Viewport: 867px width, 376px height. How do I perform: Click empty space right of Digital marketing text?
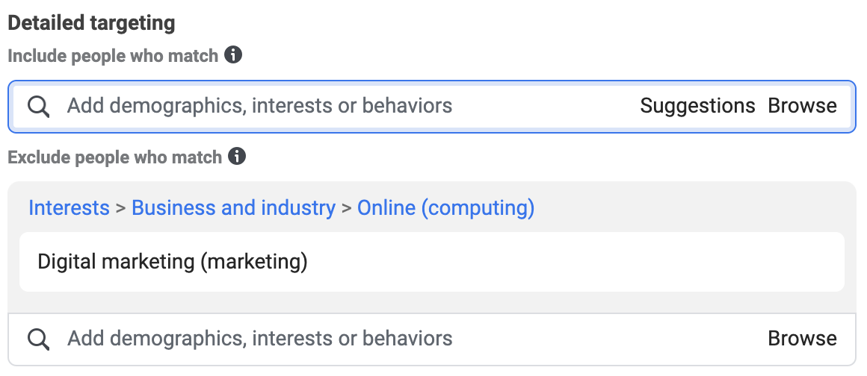click(x=575, y=262)
